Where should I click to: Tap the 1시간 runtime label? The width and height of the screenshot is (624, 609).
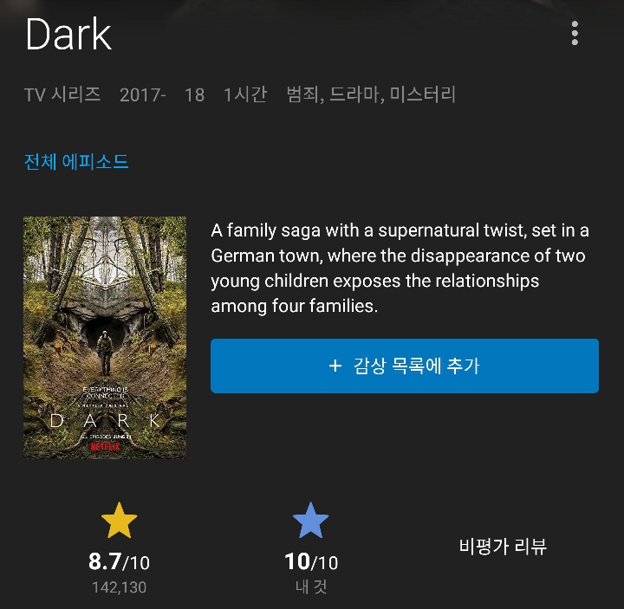[245, 94]
